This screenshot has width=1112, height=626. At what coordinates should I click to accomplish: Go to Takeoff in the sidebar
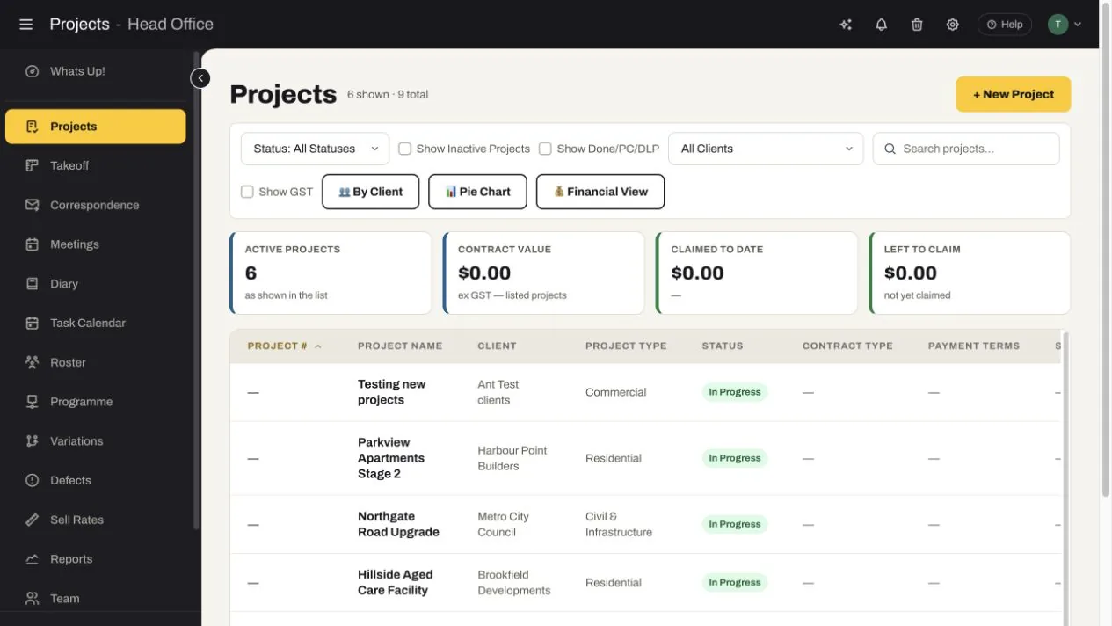point(95,165)
